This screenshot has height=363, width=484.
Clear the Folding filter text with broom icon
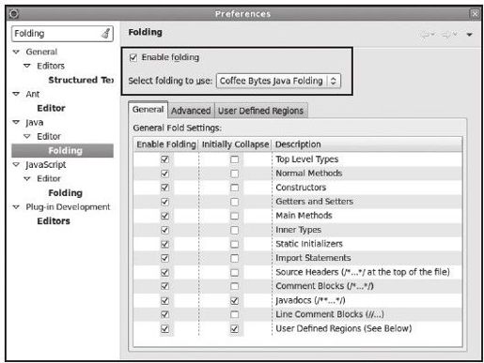click(106, 33)
